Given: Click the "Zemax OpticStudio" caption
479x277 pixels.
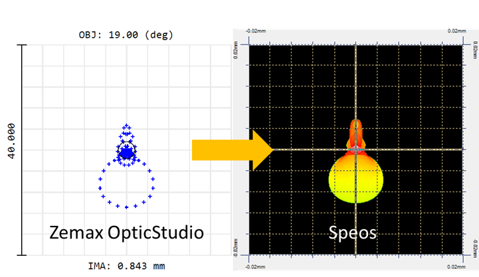Looking at the screenshot, I should click(126, 232).
